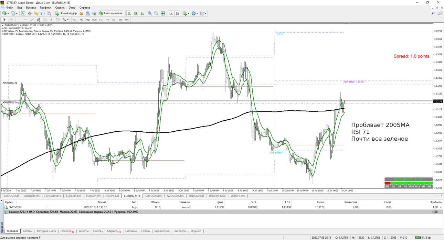Open the Profiles icon
The width and height of the screenshot is (444, 240).
[13, 13]
